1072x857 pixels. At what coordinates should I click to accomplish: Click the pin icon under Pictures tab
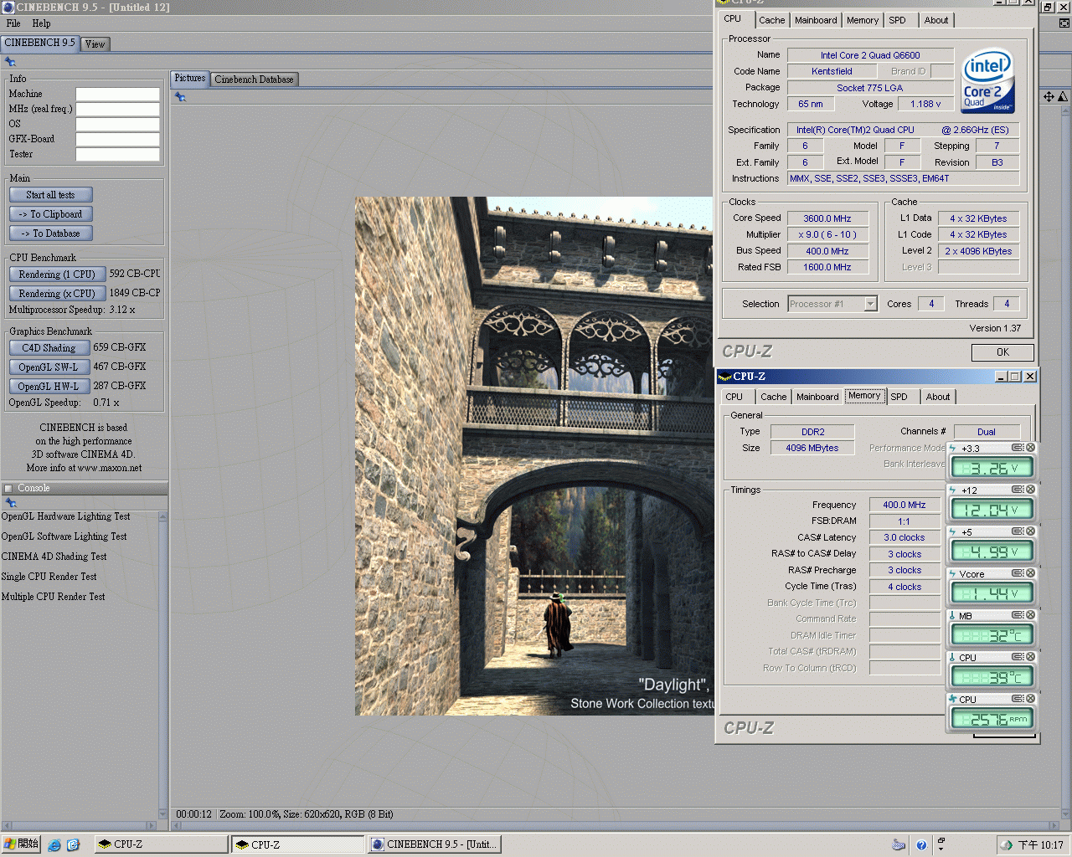point(180,97)
